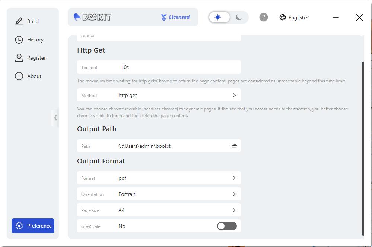Browse output path folder icon
This screenshot has height=247, width=372.
(234, 146)
